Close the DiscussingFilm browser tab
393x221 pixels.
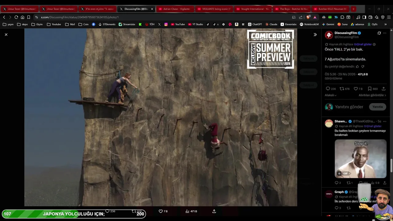click(152, 9)
